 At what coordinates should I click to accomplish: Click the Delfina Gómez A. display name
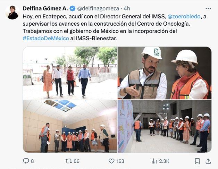[x=45, y=8]
